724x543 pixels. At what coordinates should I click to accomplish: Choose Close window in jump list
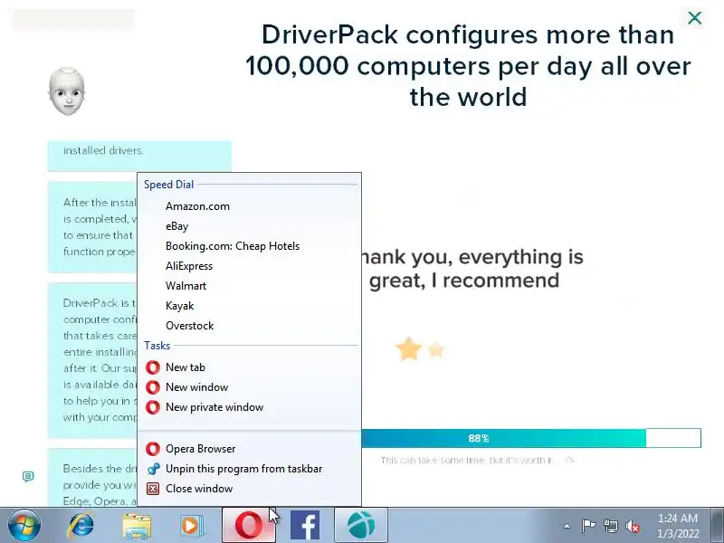[x=250, y=488]
